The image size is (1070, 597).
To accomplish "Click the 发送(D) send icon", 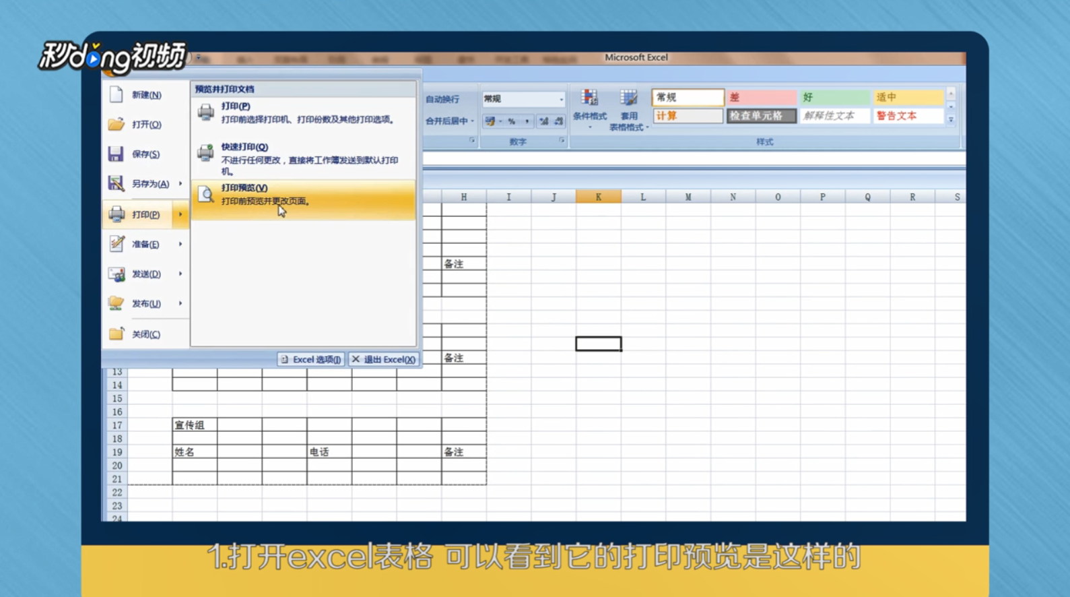I will [116, 274].
